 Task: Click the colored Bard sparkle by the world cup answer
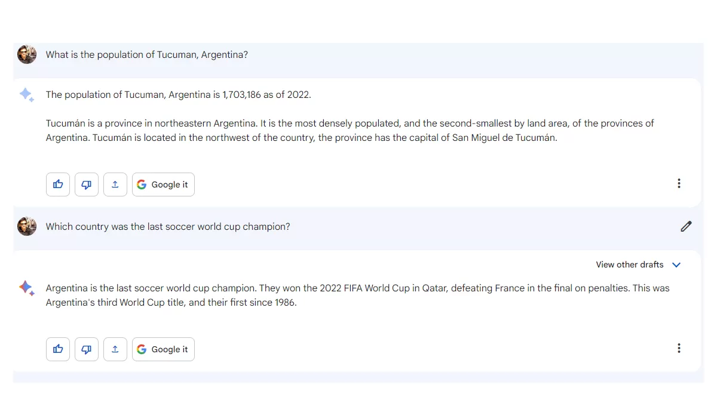pos(26,288)
